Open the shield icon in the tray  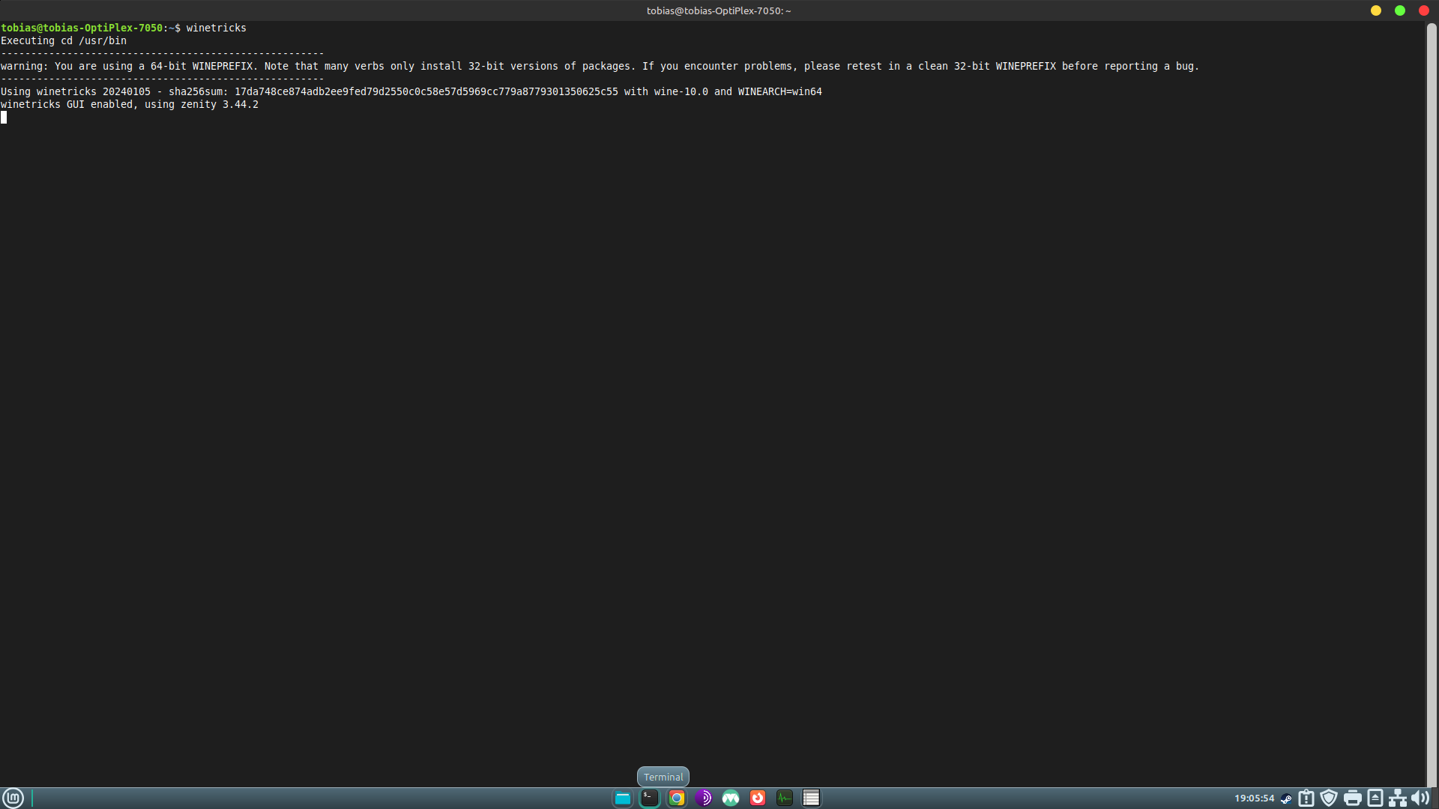[1328, 798]
